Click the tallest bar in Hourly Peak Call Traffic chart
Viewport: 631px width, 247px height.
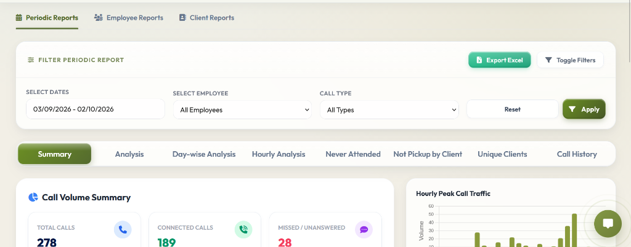(x=574, y=230)
